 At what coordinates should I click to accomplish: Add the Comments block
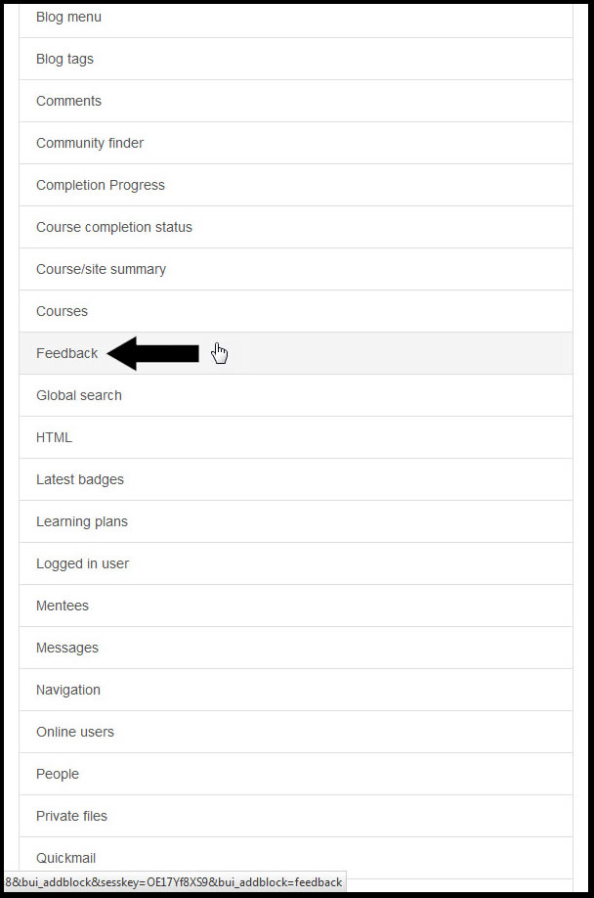click(296, 101)
